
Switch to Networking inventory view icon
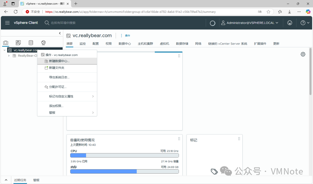(x=43, y=43)
